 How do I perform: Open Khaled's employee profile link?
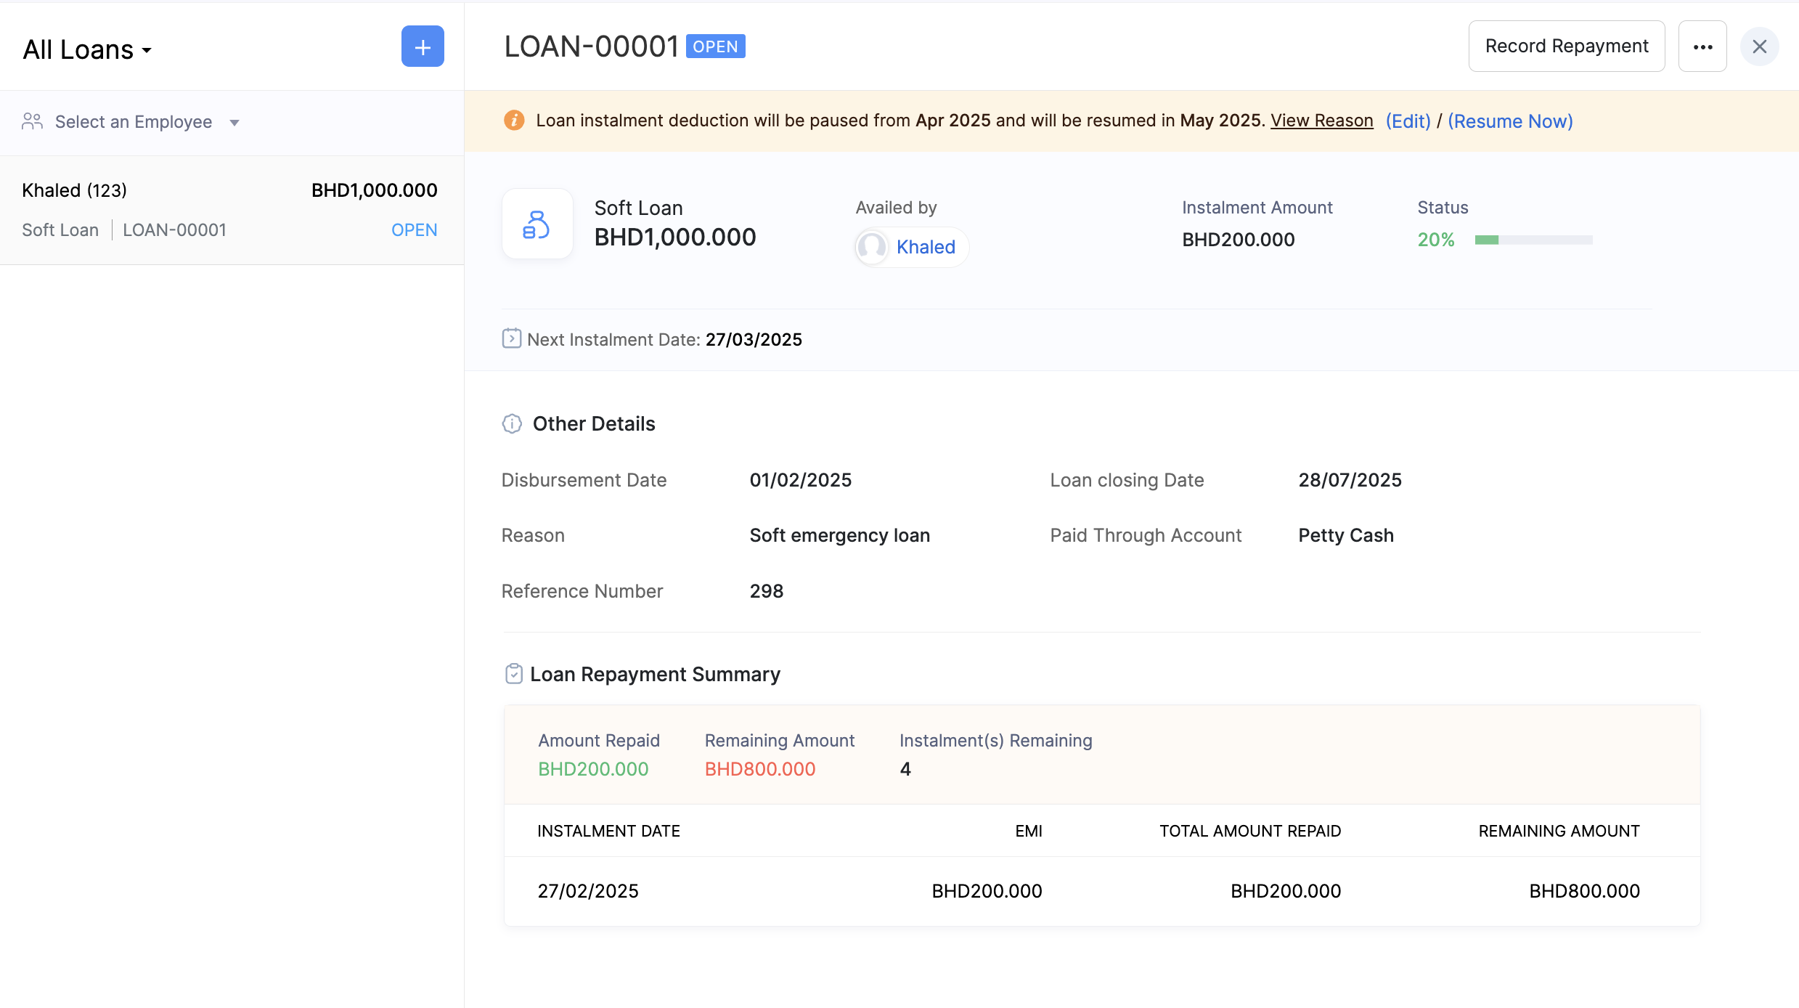[x=926, y=247]
